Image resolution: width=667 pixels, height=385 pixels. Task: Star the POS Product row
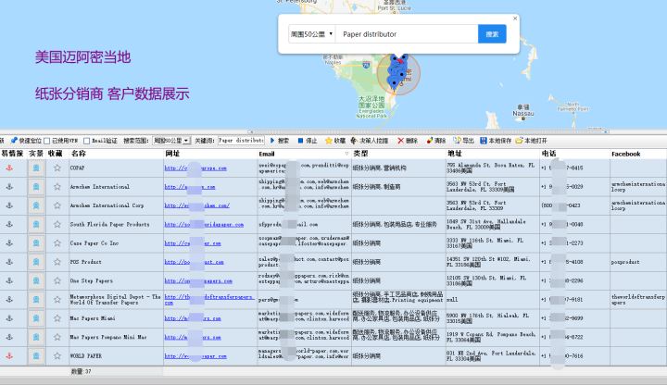point(57,262)
